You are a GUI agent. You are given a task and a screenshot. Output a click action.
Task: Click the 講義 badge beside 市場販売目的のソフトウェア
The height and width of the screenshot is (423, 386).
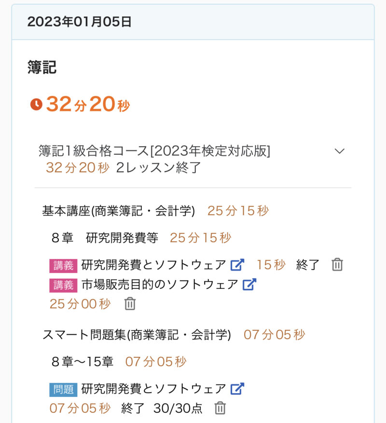pyautogui.click(x=63, y=285)
